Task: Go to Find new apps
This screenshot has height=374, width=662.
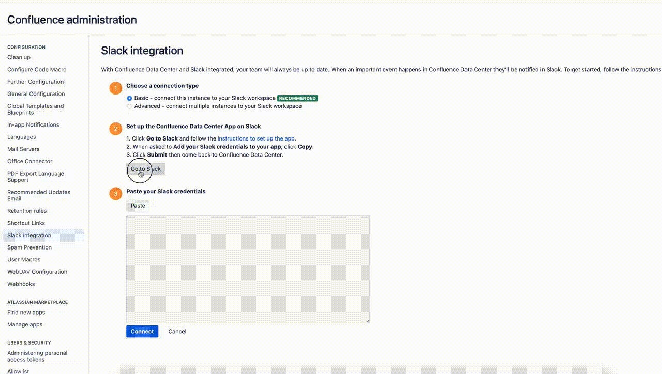Action: click(x=26, y=313)
